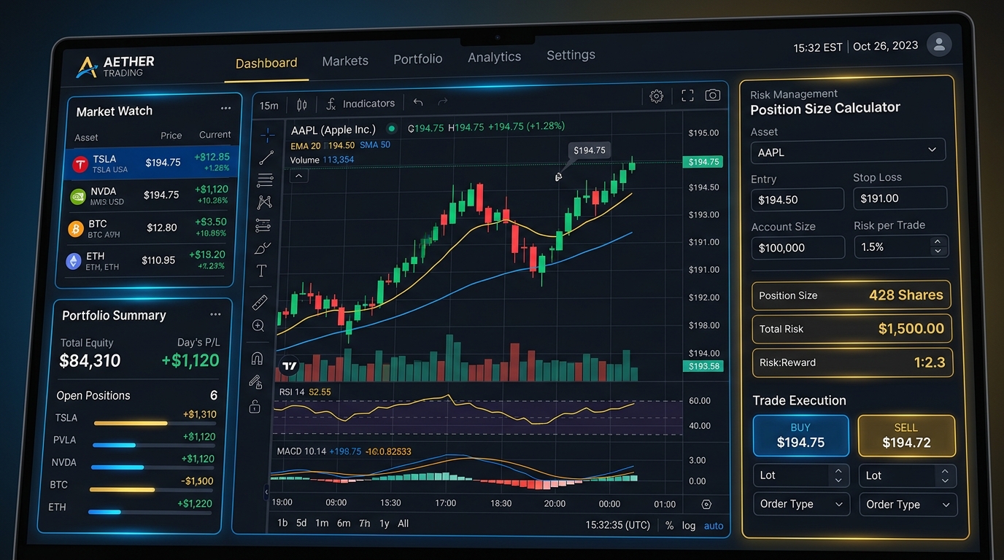The height and width of the screenshot is (560, 1004).
Task: Set chart range to 1y
Action: pyautogui.click(x=385, y=523)
